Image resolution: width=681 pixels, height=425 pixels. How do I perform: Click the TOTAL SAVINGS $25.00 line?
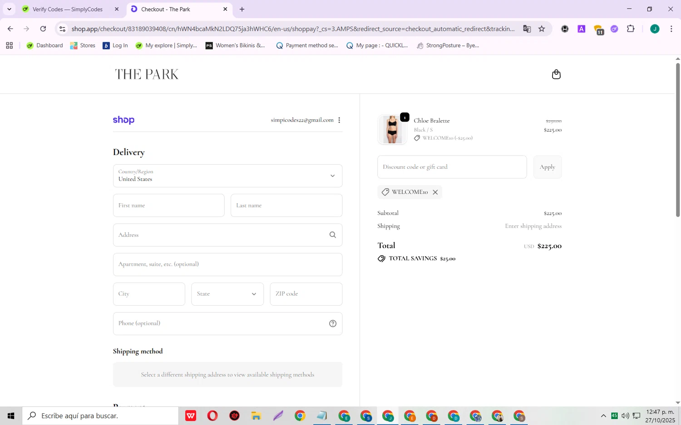[x=416, y=259]
